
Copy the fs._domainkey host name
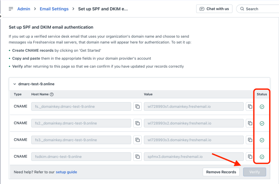(138, 107)
